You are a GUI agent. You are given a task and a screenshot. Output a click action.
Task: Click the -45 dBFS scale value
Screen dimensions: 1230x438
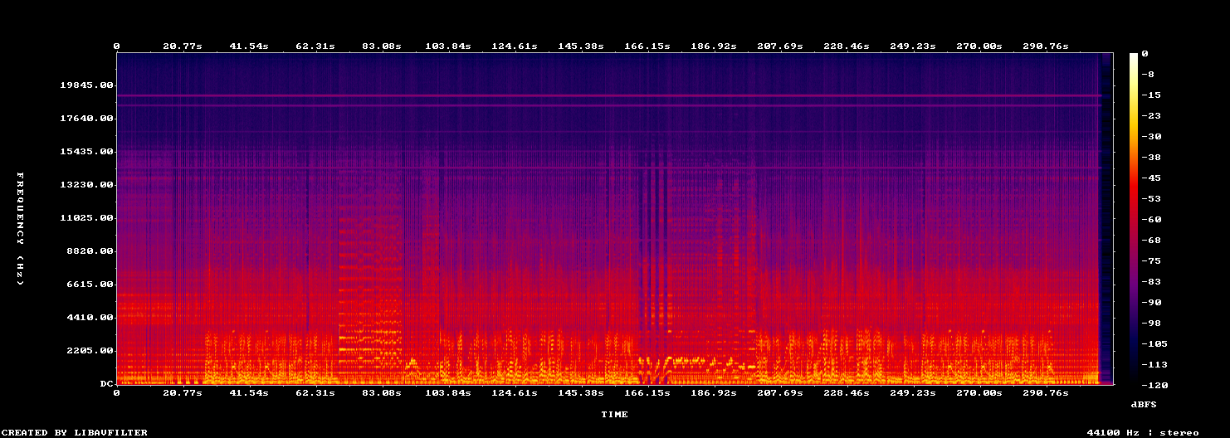(1152, 178)
